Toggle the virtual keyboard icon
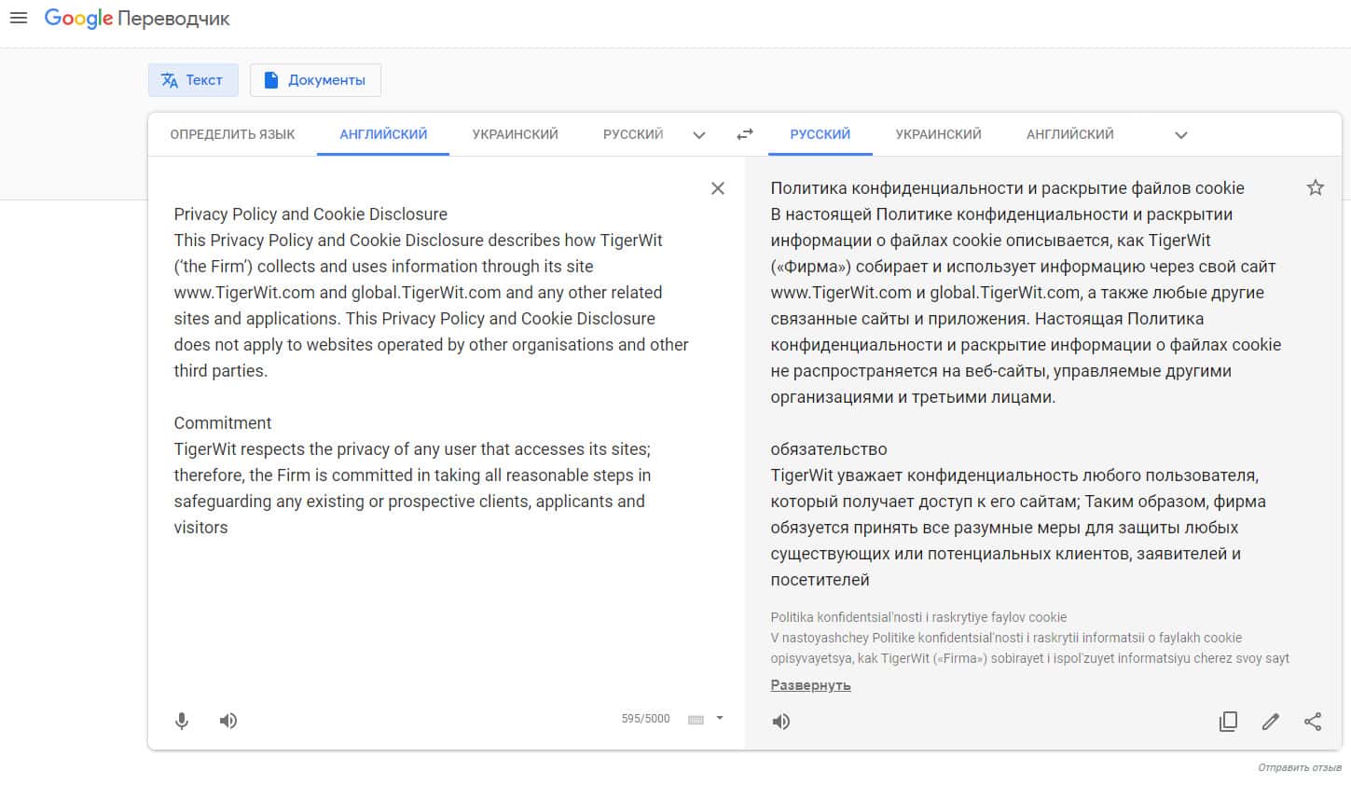Viewport: 1351px width, 785px height. click(x=696, y=719)
